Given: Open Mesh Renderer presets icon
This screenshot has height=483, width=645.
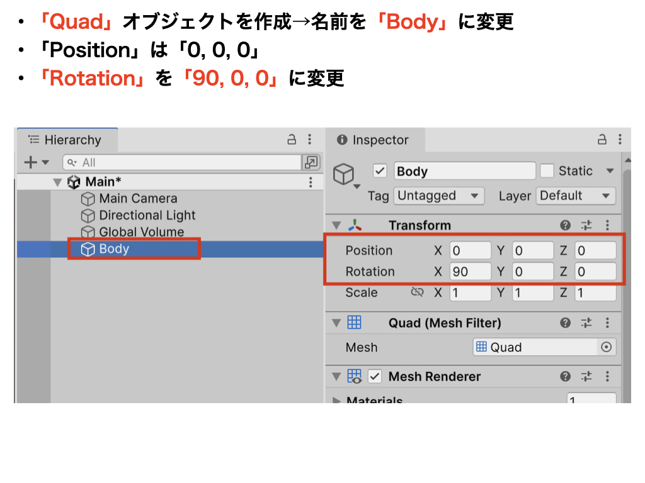Looking at the screenshot, I should click(x=586, y=376).
